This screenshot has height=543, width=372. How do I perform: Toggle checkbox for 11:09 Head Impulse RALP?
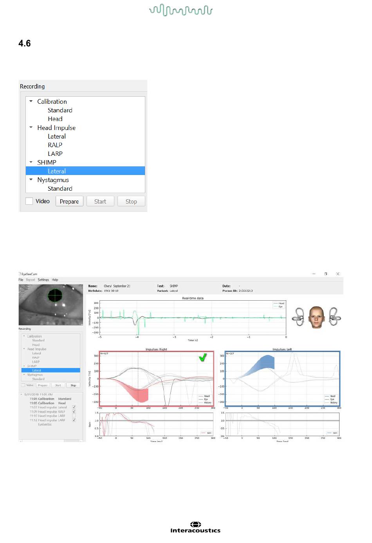tap(74, 411)
